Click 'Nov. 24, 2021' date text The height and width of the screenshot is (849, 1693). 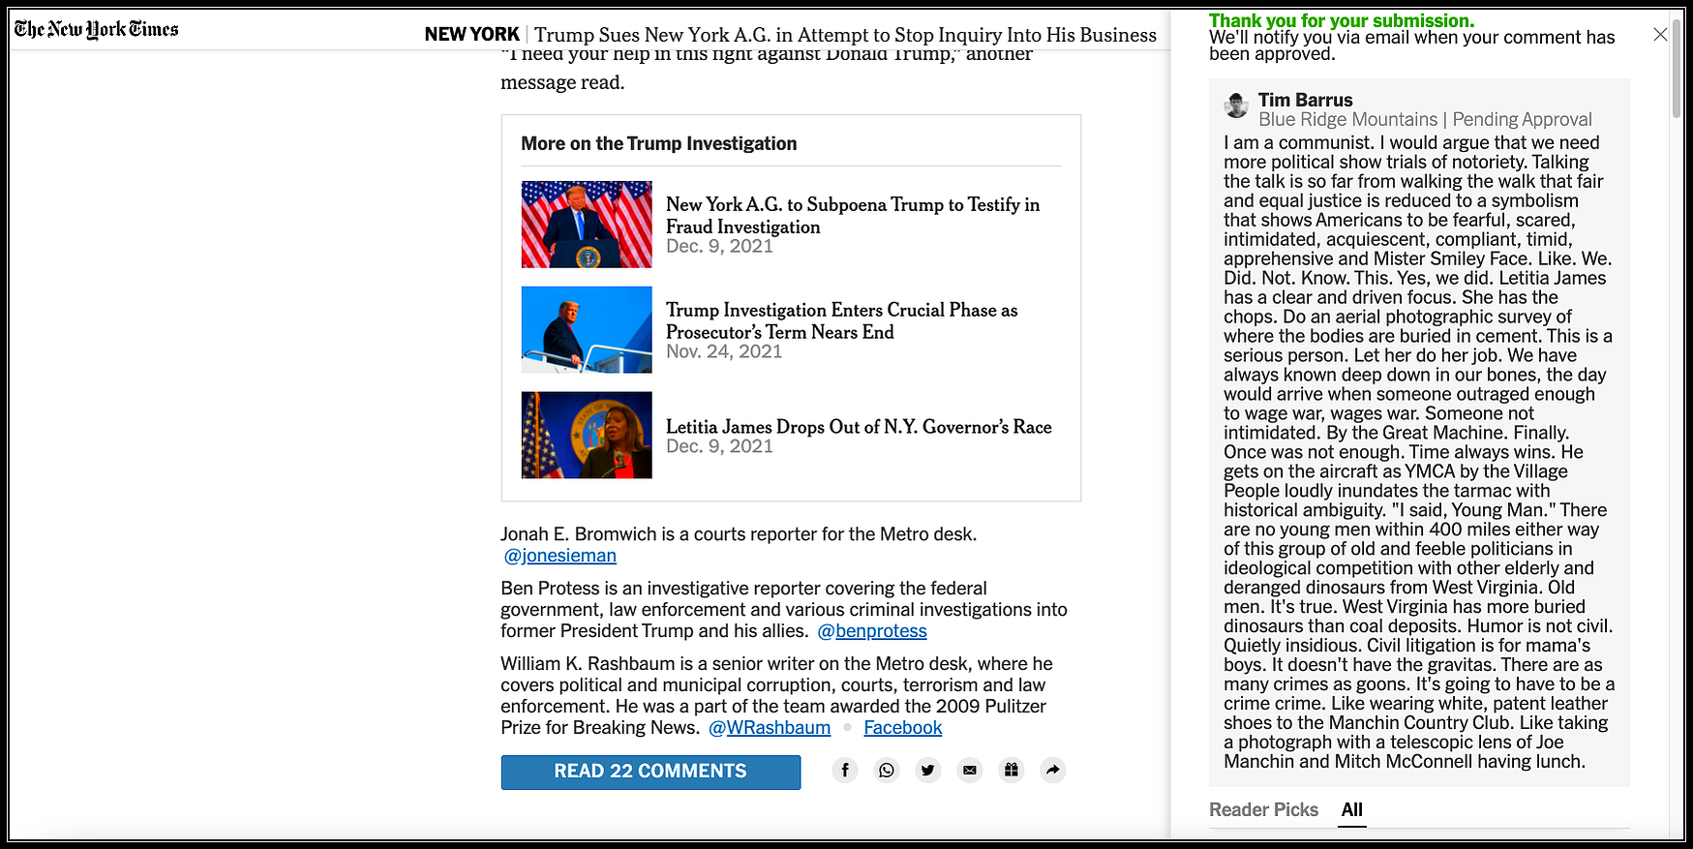coord(724,351)
